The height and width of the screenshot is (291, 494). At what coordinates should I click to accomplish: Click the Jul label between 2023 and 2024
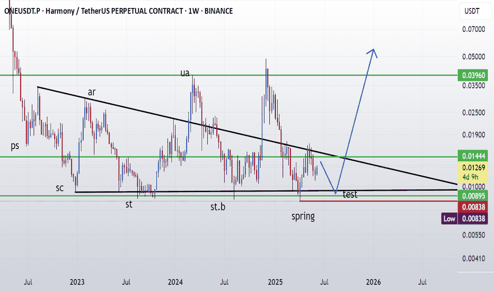pyautogui.click(x=126, y=282)
